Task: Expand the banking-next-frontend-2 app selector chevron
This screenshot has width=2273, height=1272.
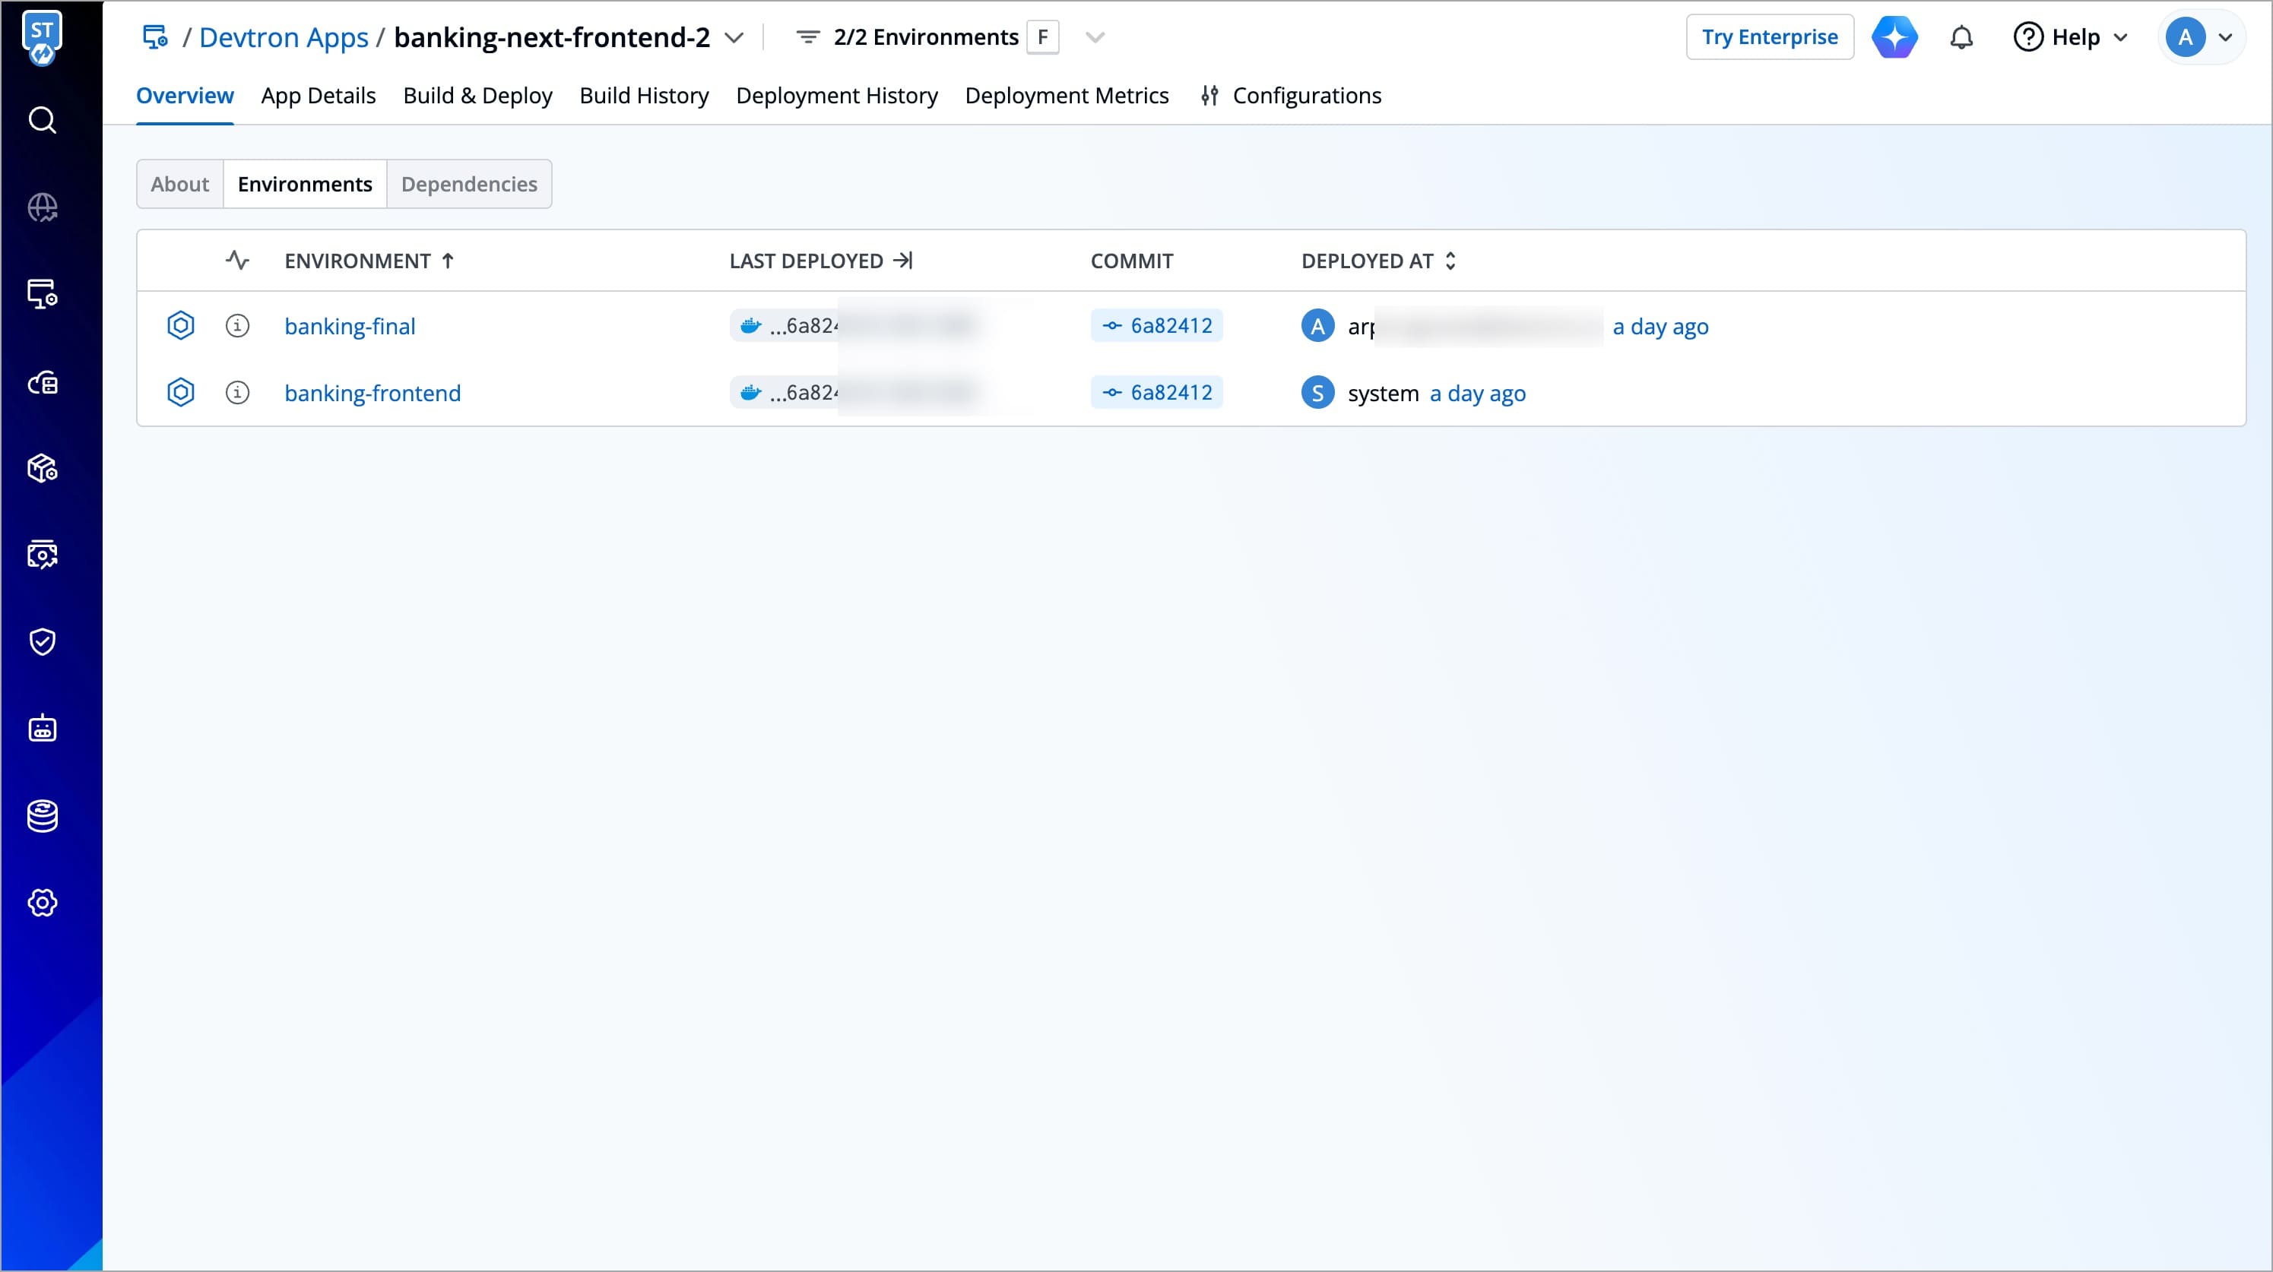Action: (734, 37)
